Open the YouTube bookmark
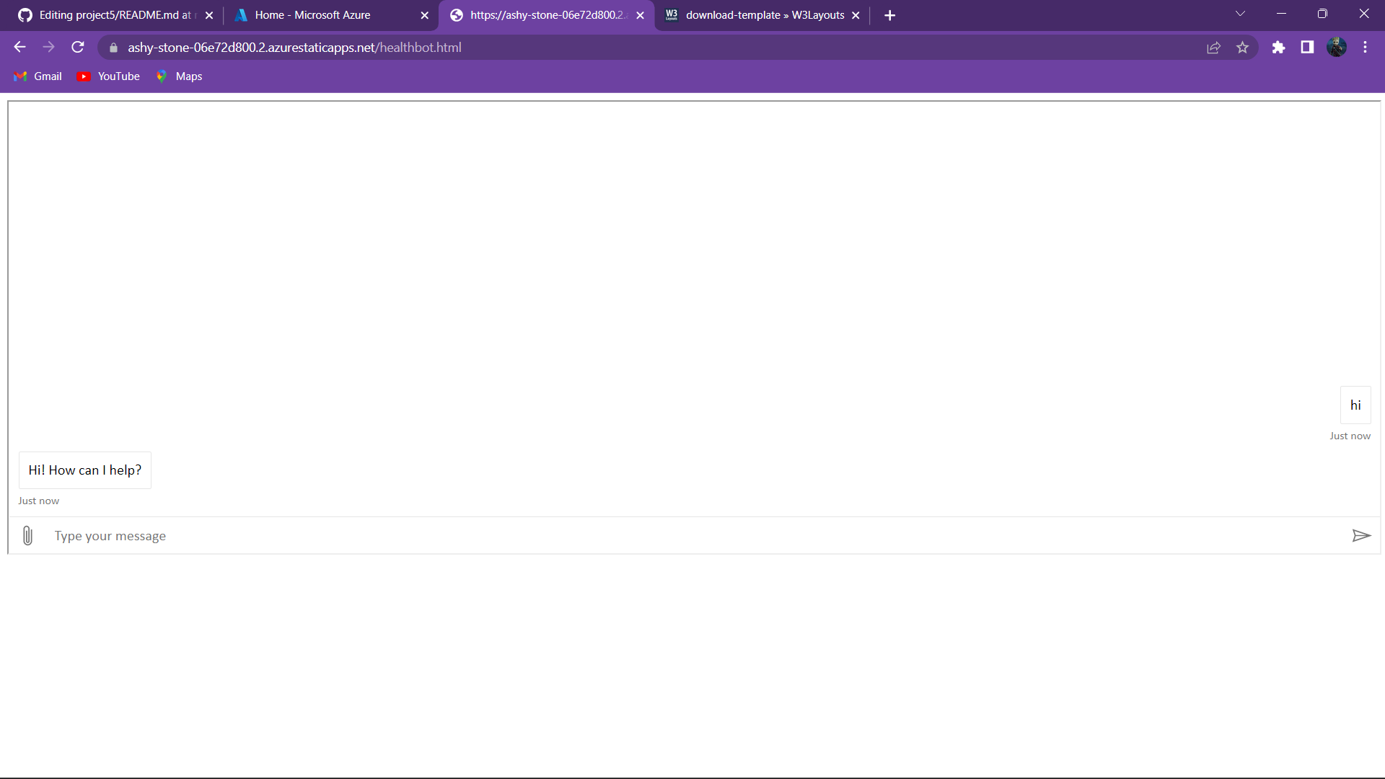Viewport: 1385px width, 779px height. tap(109, 76)
